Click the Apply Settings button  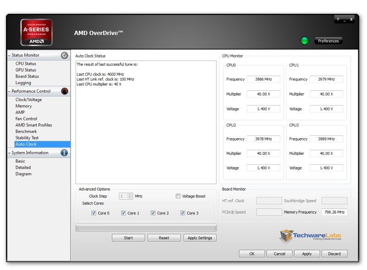click(x=200, y=238)
